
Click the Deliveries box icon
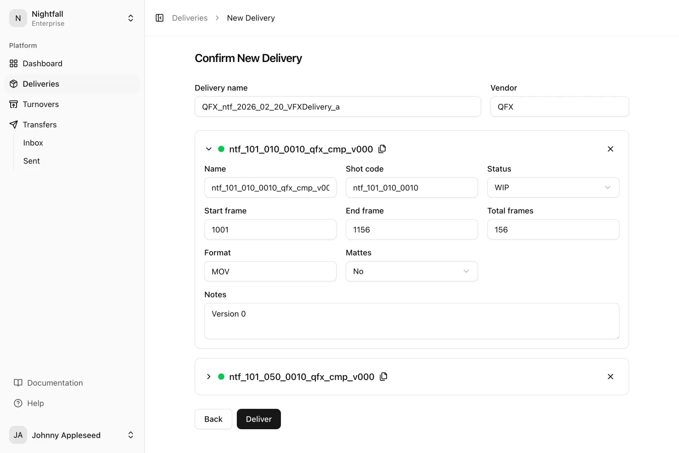click(x=14, y=84)
